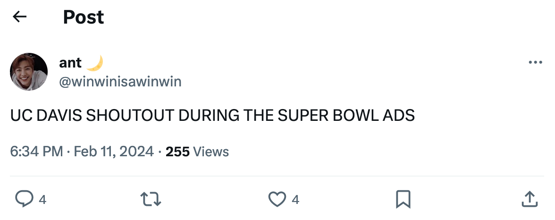Open the @winwinisawinwin handle link
The width and height of the screenshot is (555, 220).
point(120,81)
